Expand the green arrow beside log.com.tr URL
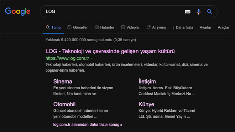 [92, 58]
